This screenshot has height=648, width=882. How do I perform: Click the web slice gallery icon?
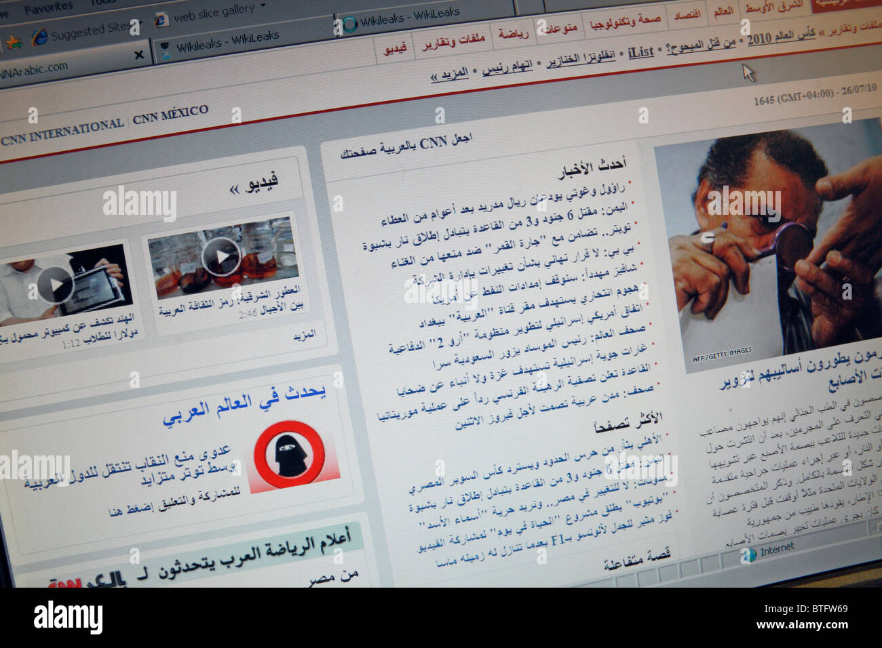tap(161, 20)
